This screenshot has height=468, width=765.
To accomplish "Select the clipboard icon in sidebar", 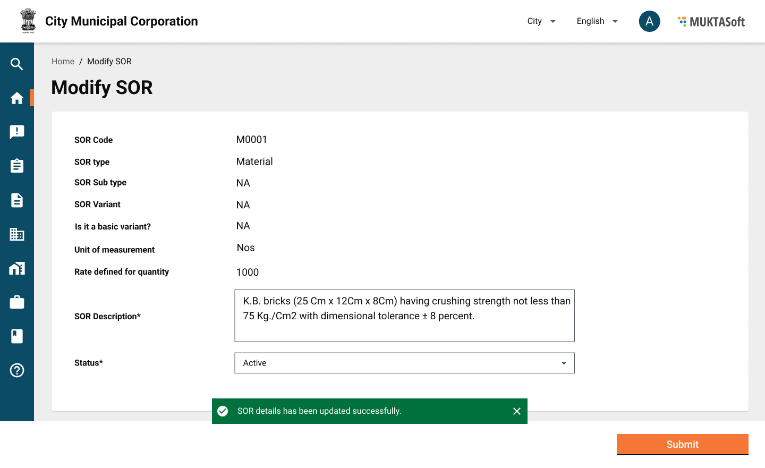I will point(17,166).
